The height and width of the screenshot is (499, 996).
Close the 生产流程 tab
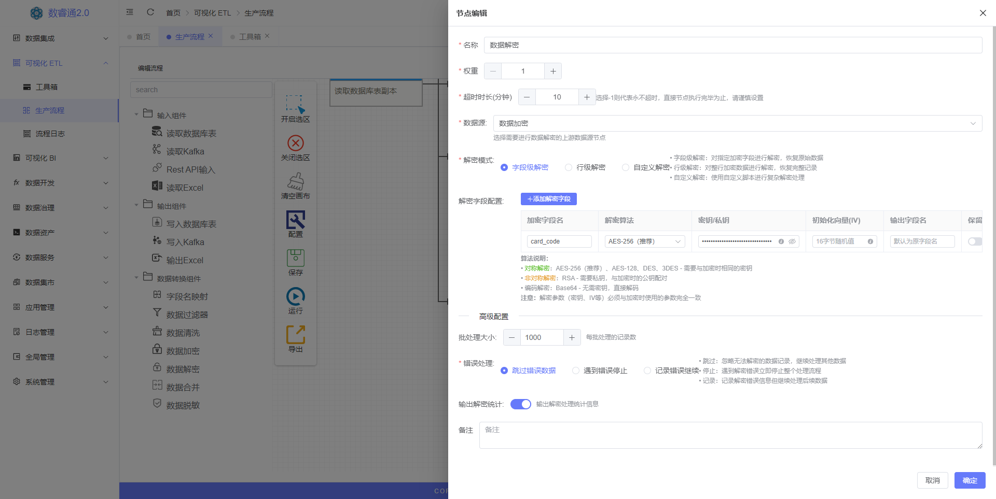pyautogui.click(x=211, y=36)
